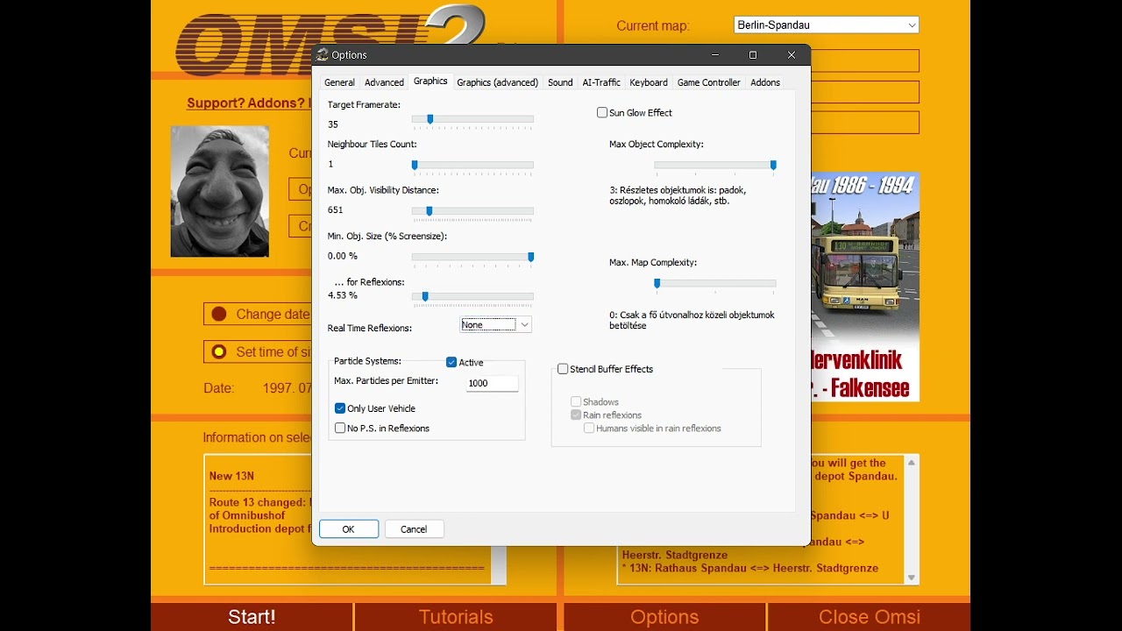Viewport: 1122px width, 631px height.
Task: Confirm settings with OK button
Action: pyautogui.click(x=349, y=529)
